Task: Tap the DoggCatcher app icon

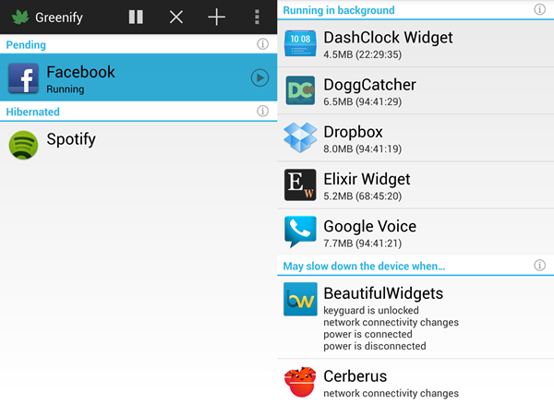Action: pos(300,90)
